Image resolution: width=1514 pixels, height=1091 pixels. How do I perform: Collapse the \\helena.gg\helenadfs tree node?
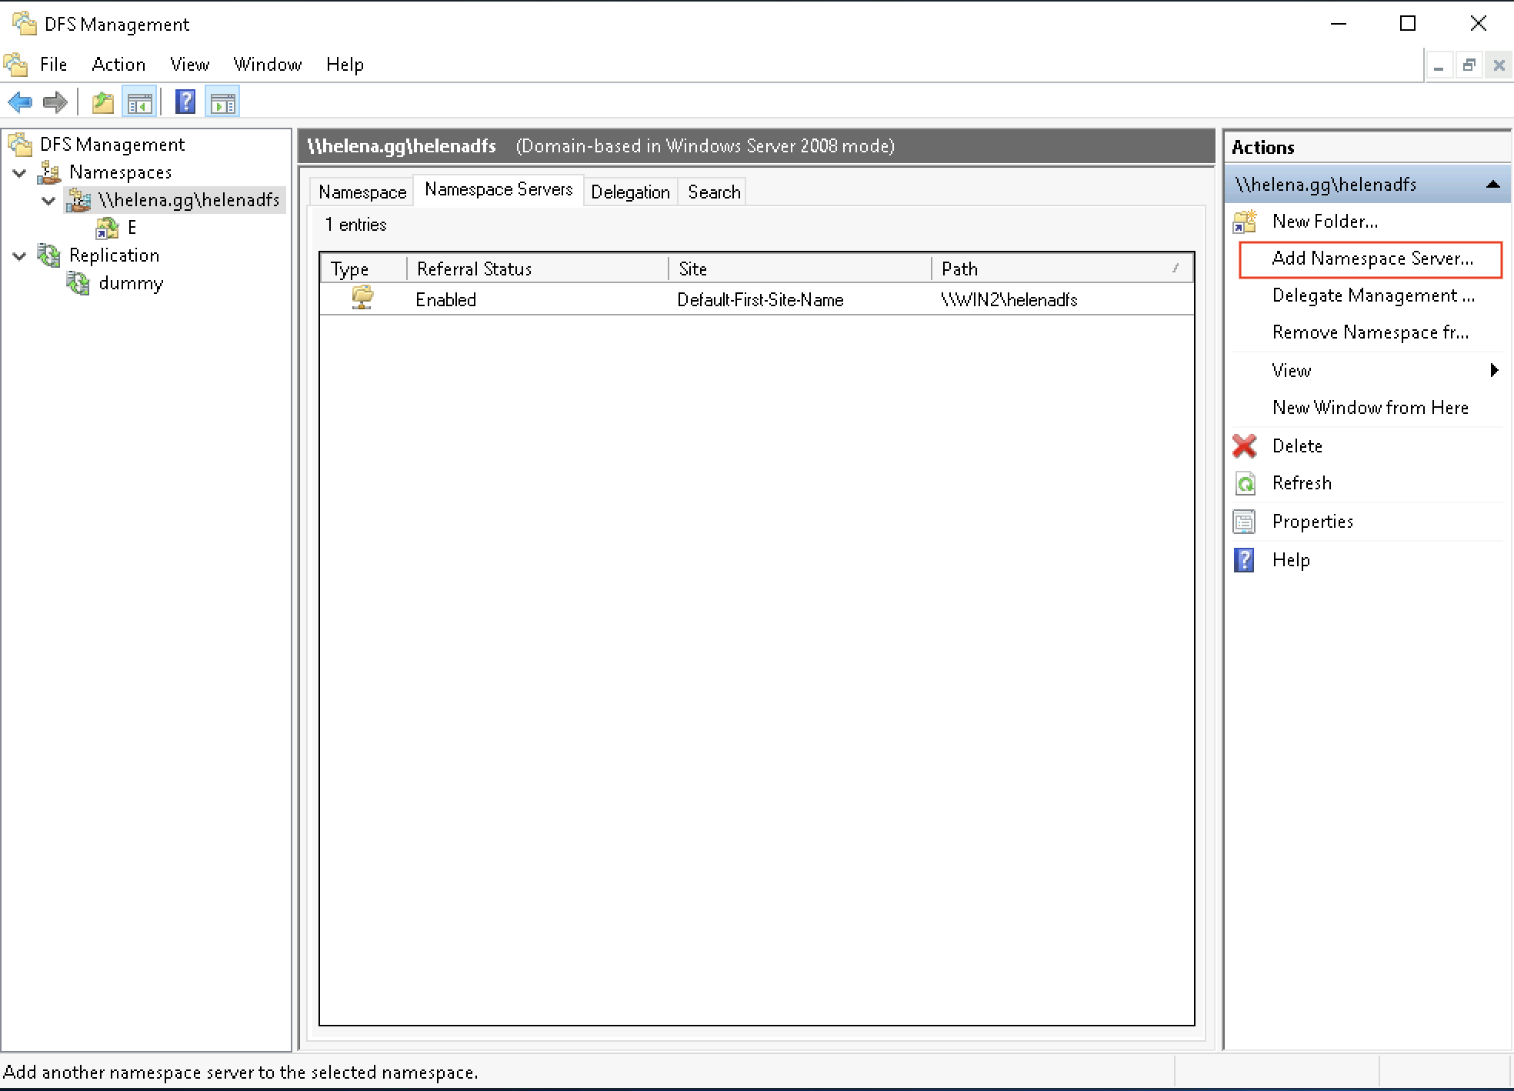coord(49,201)
